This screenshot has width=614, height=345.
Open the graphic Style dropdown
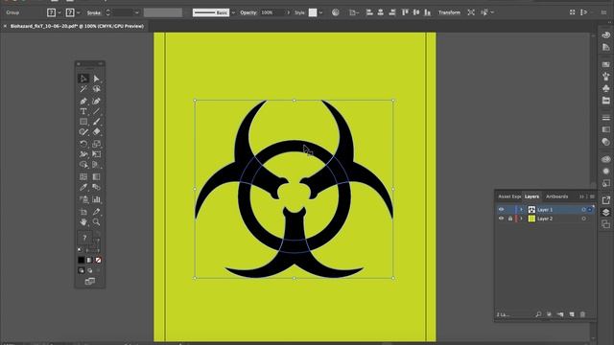[x=320, y=12]
